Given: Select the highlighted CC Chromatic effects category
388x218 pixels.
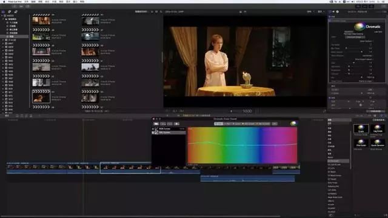Looking at the screenshot, I should [x=338, y=161].
